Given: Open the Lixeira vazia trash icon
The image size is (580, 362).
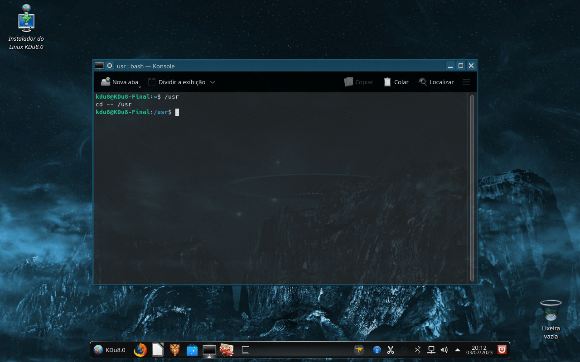Looking at the screenshot, I should coord(551,319).
